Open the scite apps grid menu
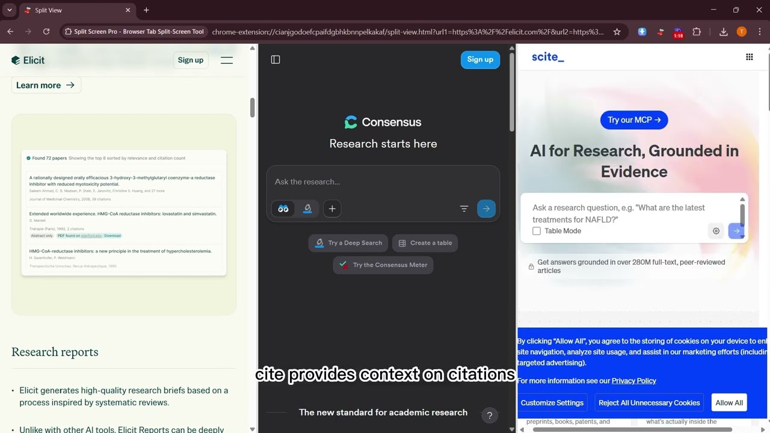 (x=750, y=57)
